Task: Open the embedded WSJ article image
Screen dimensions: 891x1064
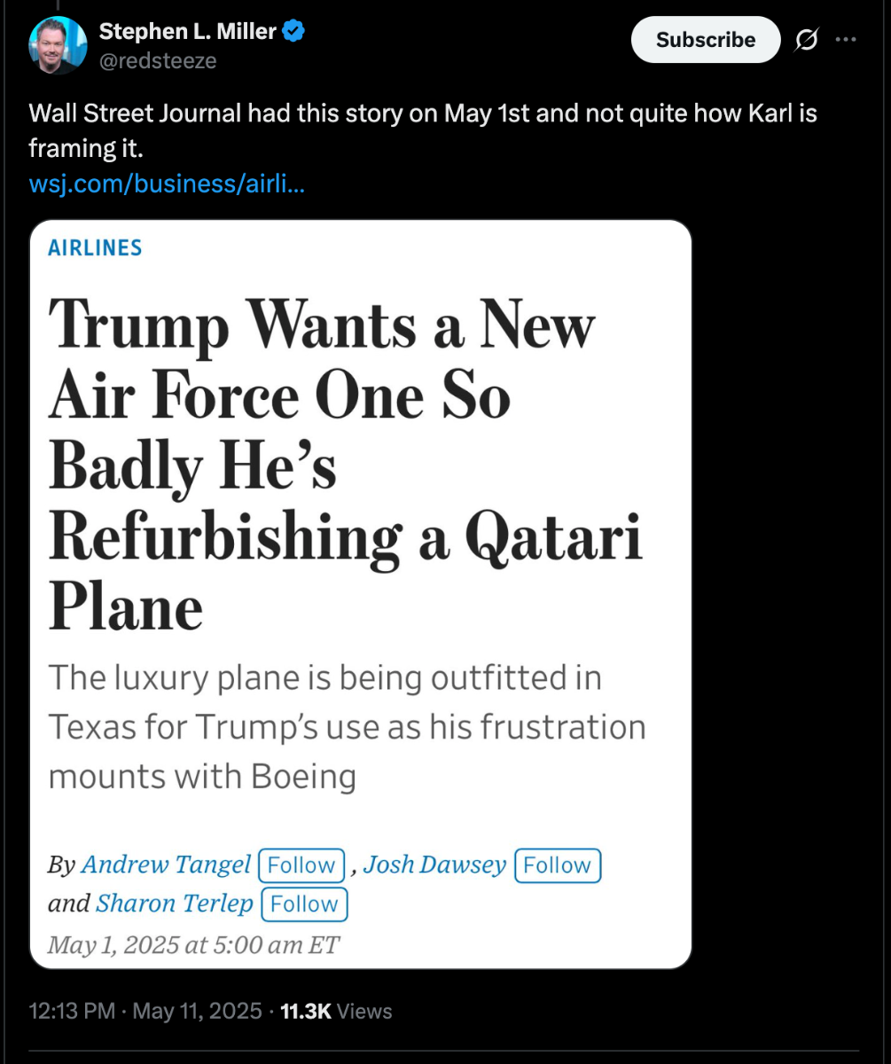Action: (360, 594)
